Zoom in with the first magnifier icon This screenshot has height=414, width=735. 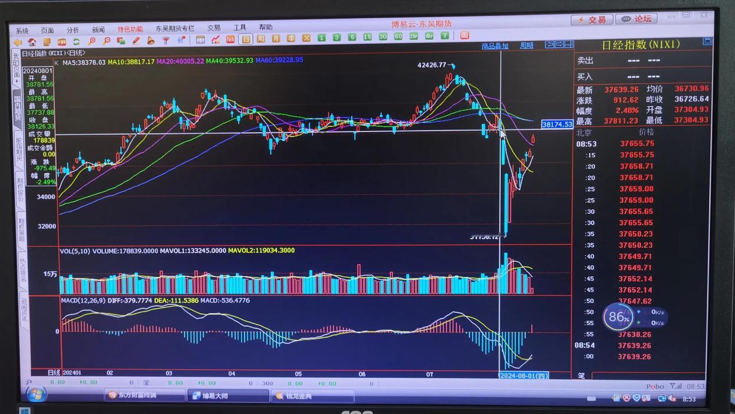tap(91, 41)
